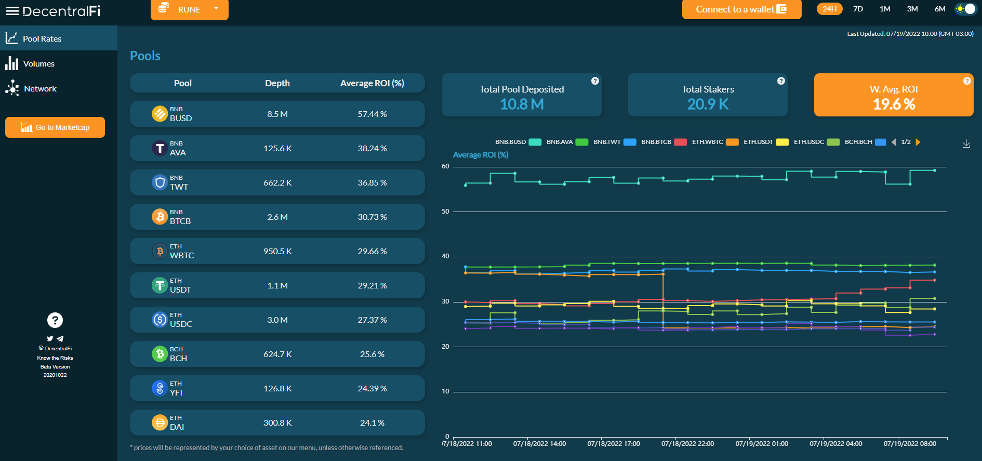Sort by Pool column header
The image size is (982, 461).
[x=183, y=83]
